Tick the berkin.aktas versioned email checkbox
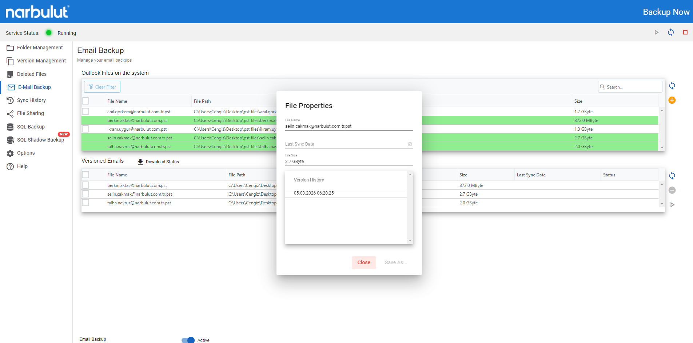 point(86,185)
